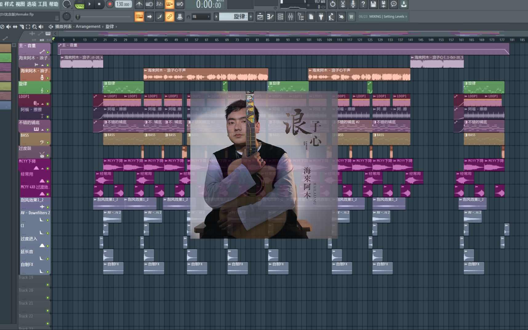Toggle the 3-2-1 countdown before recording
Viewport: 528px width, 330px height.
159,4
